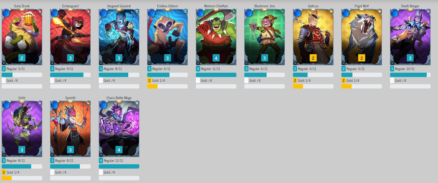Click empty gold level box under Death Ranger

[392, 80]
